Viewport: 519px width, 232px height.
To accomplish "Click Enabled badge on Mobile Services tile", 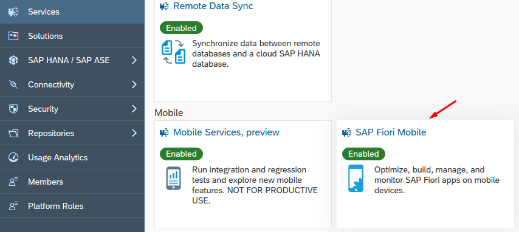I will pos(181,154).
